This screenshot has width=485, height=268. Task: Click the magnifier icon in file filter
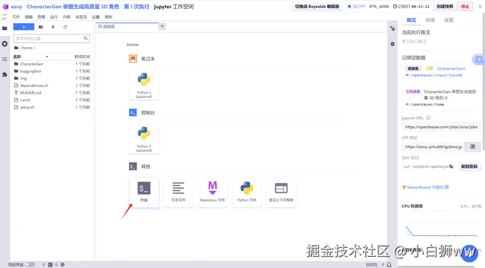point(85,38)
